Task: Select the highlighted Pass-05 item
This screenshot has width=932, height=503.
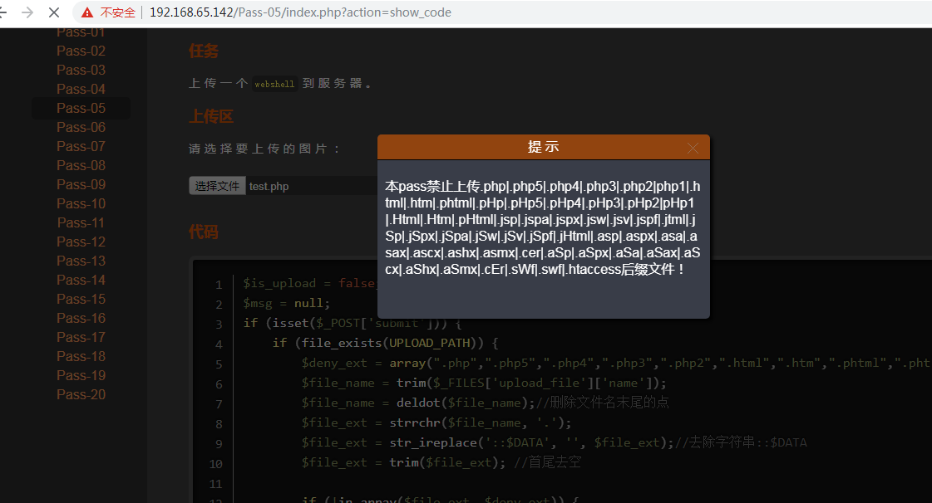Action: [x=81, y=108]
